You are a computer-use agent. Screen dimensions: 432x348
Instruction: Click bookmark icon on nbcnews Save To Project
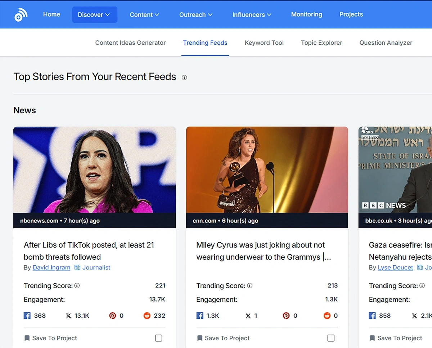[27, 338]
